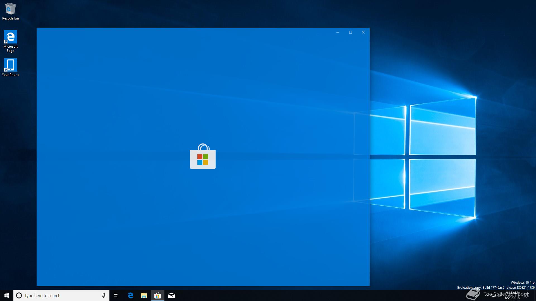Open File Explorer from the taskbar
The image size is (536, 301).
coord(144,295)
